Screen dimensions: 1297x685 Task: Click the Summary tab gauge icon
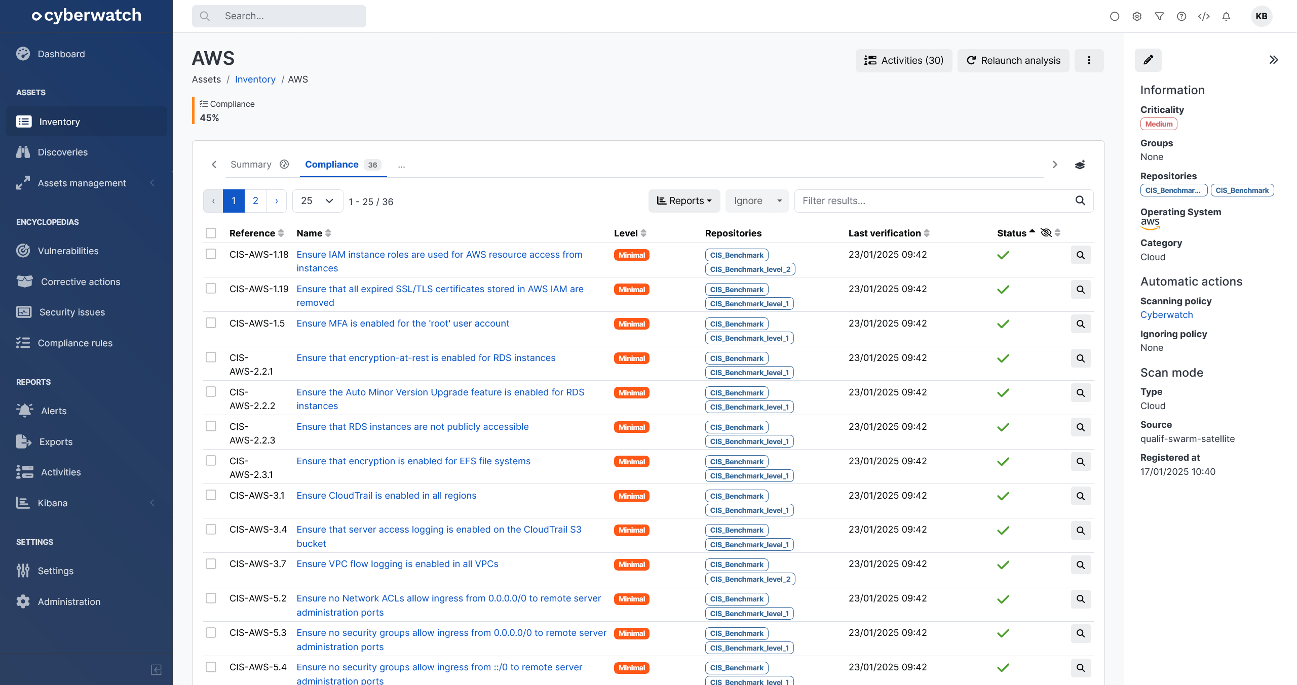pos(284,165)
